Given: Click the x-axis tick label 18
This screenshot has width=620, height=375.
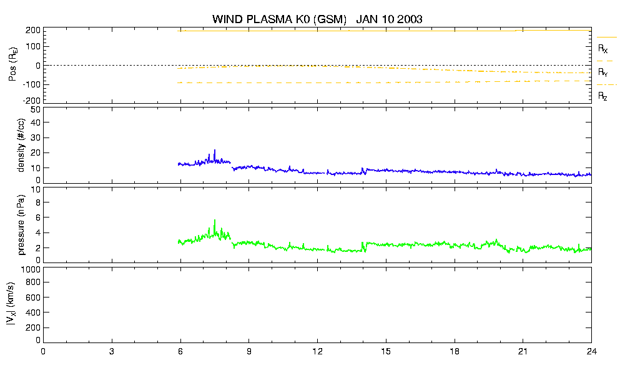Looking at the screenshot, I should pos(455,352).
